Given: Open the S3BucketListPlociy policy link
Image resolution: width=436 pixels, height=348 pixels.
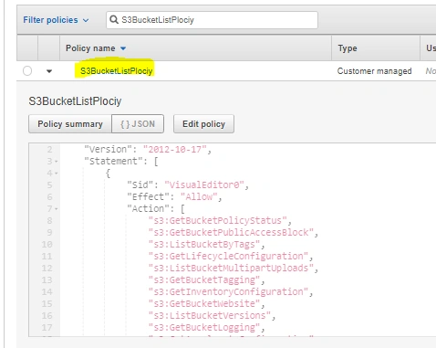Looking at the screenshot, I should [x=116, y=71].
